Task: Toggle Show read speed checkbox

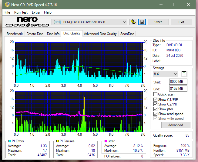Action: 155,114
